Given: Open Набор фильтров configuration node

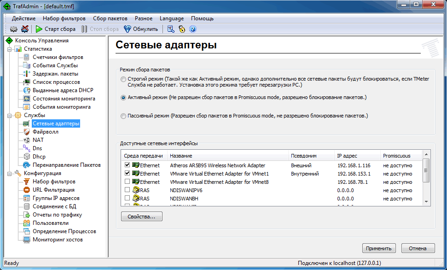Looking at the screenshot, I should pyautogui.click(x=54, y=181).
